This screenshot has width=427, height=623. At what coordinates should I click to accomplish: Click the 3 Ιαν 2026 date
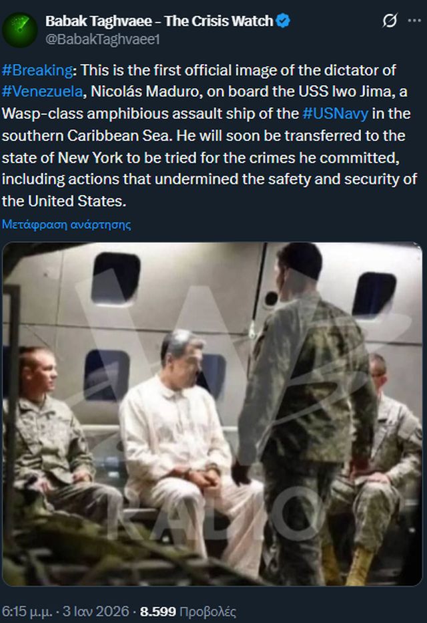(x=95, y=611)
